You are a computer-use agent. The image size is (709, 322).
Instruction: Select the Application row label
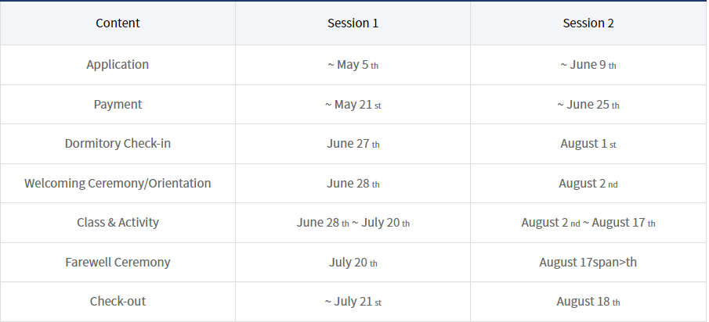coord(118,65)
